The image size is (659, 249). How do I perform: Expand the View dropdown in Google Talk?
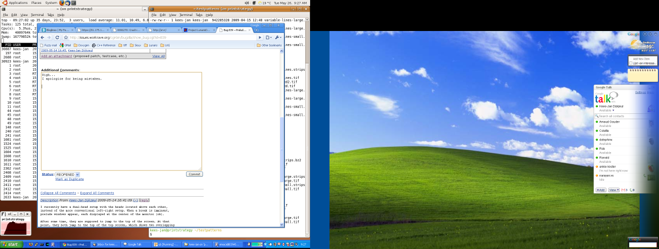pos(614,190)
